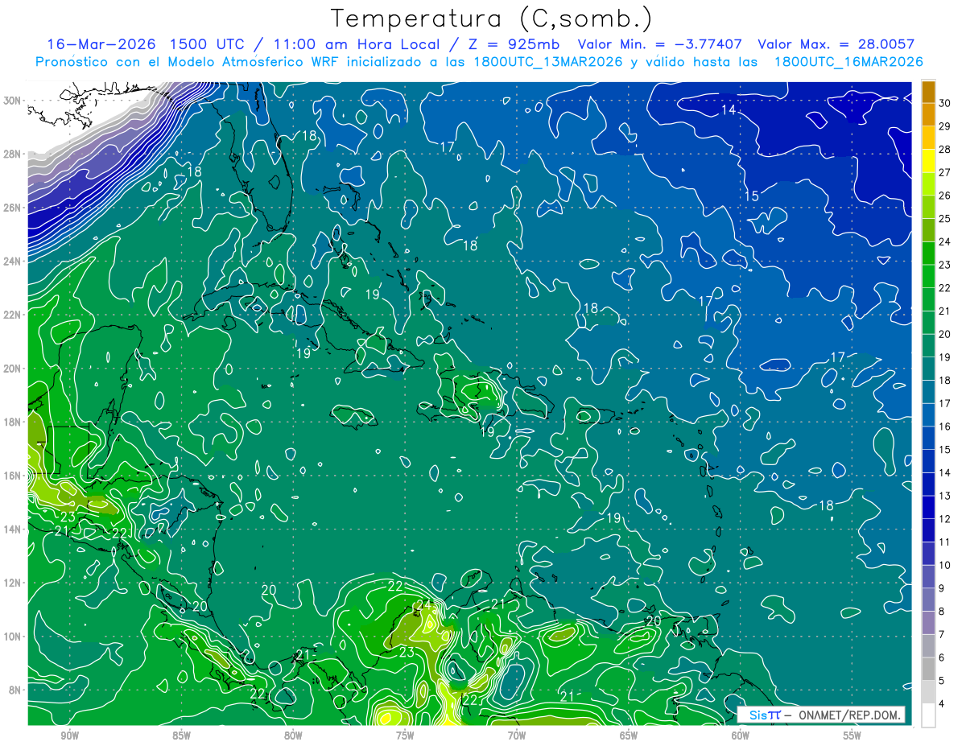The image size is (966, 746).
Task: Click the legend label '6'
Action: pyautogui.click(x=943, y=657)
